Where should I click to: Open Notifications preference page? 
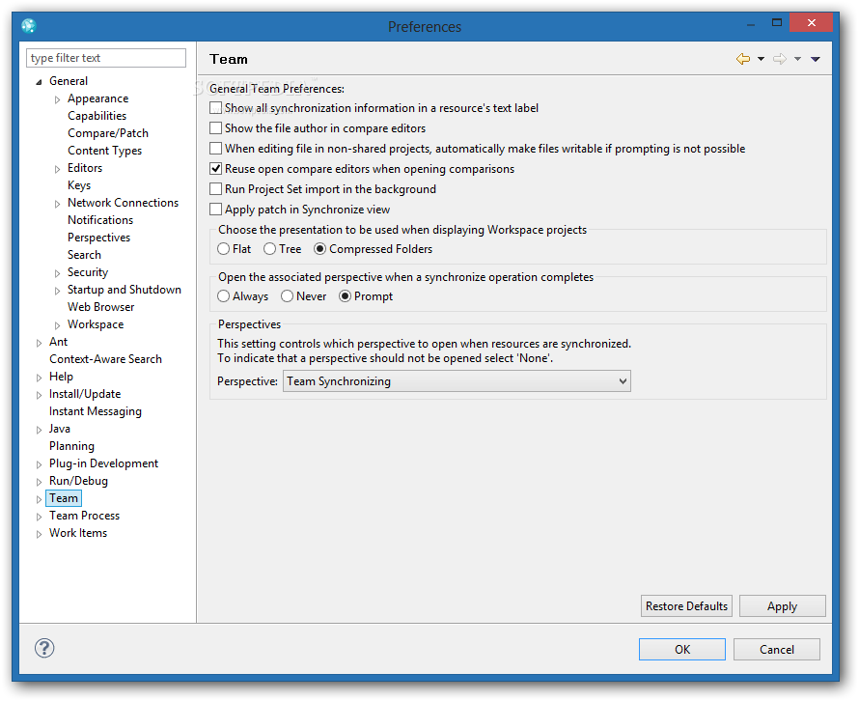(x=100, y=220)
